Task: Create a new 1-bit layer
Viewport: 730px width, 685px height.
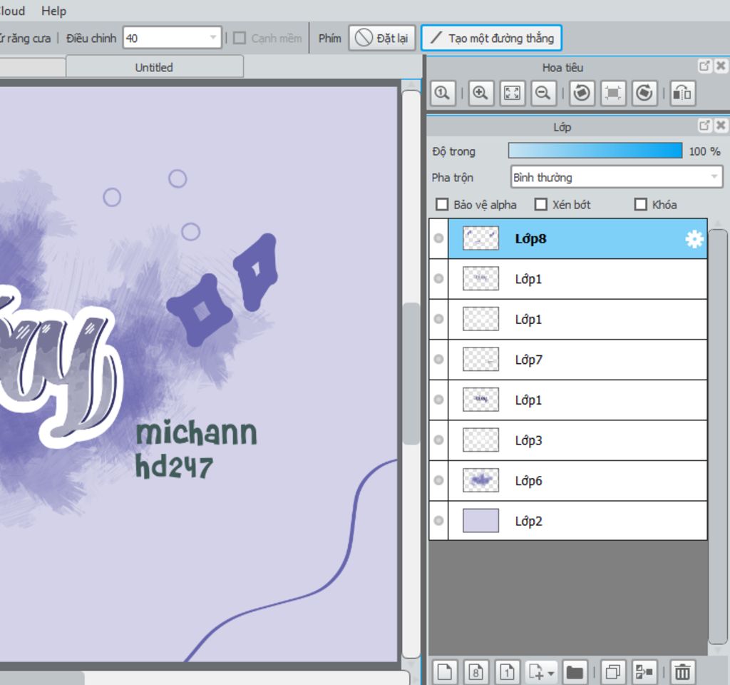Action: click(x=507, y=672)
